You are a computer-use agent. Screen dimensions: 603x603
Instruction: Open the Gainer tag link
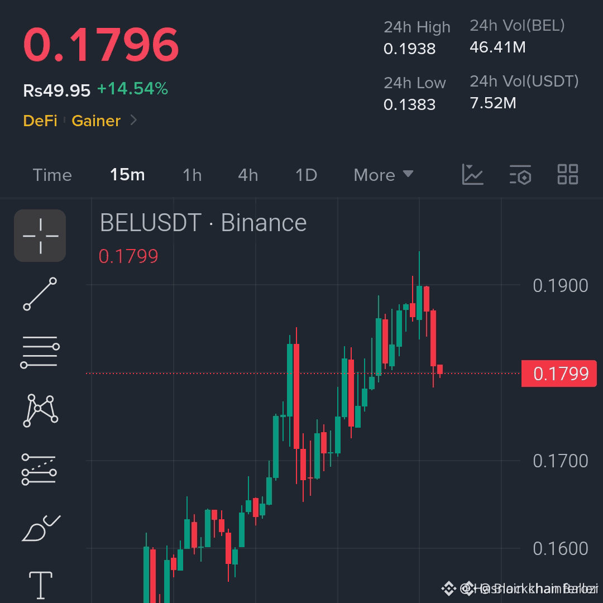pos(96,121)
